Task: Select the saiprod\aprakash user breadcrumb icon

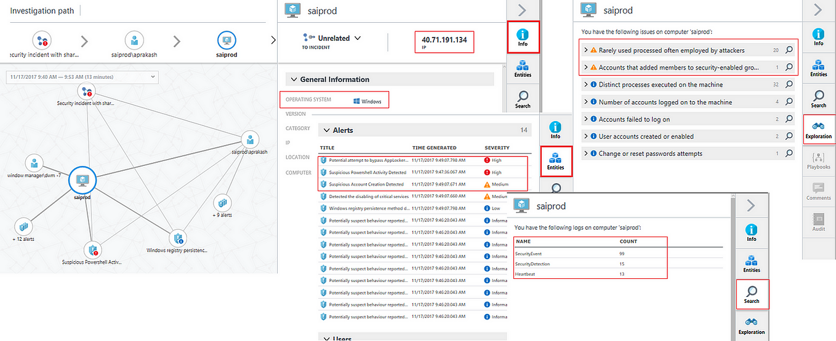Action: pos(134,41)
